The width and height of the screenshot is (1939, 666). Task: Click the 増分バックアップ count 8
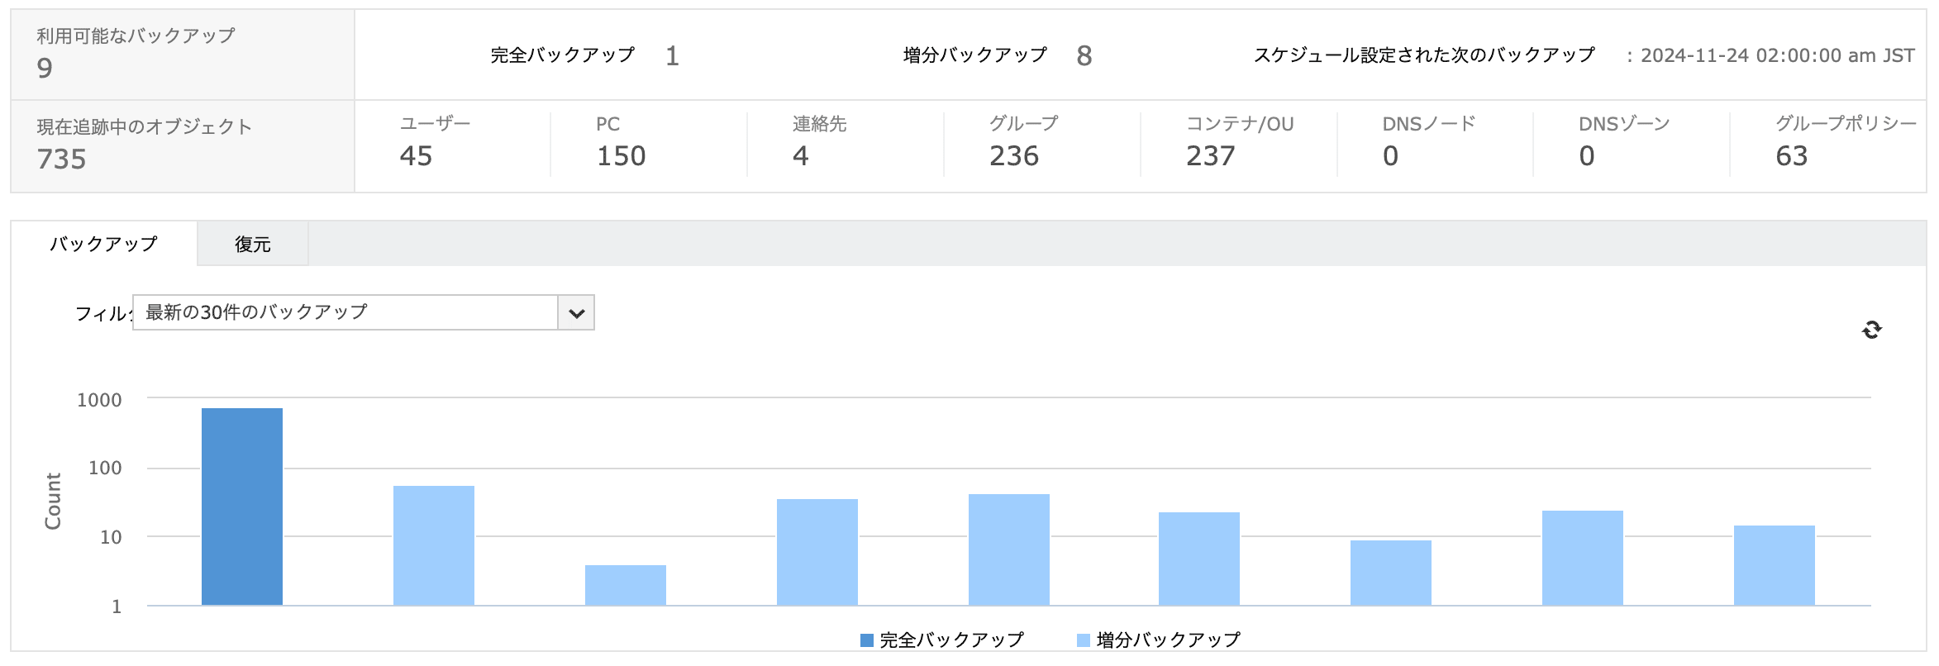tap(1084, 56)
